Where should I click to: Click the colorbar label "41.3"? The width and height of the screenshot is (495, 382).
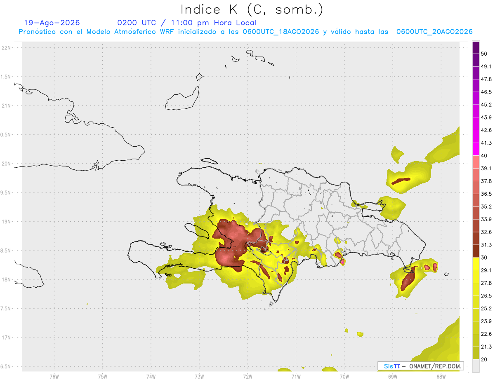[x=486, y=143]
